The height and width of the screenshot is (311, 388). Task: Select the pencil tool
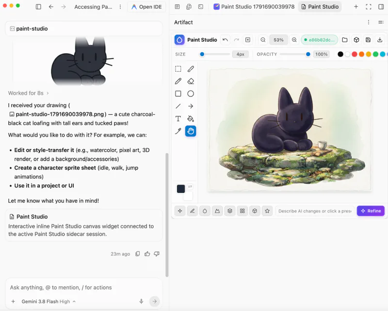[178, 81]
